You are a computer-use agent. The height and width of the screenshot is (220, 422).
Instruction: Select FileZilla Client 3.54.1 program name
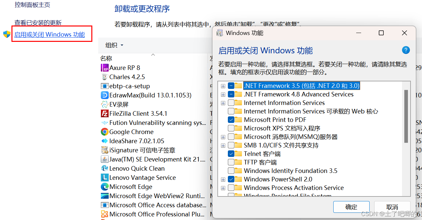(x=138, y=113)
